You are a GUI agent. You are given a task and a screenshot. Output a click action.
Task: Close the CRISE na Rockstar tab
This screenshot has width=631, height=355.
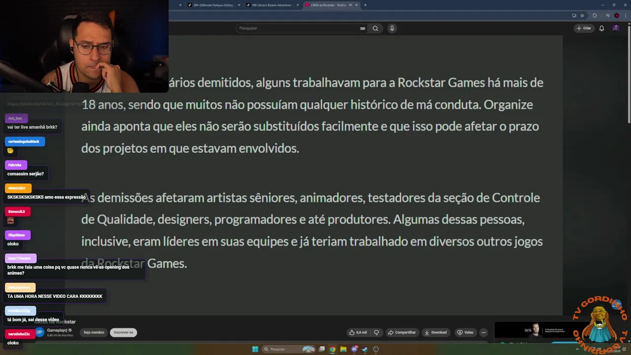coord(356,5)
